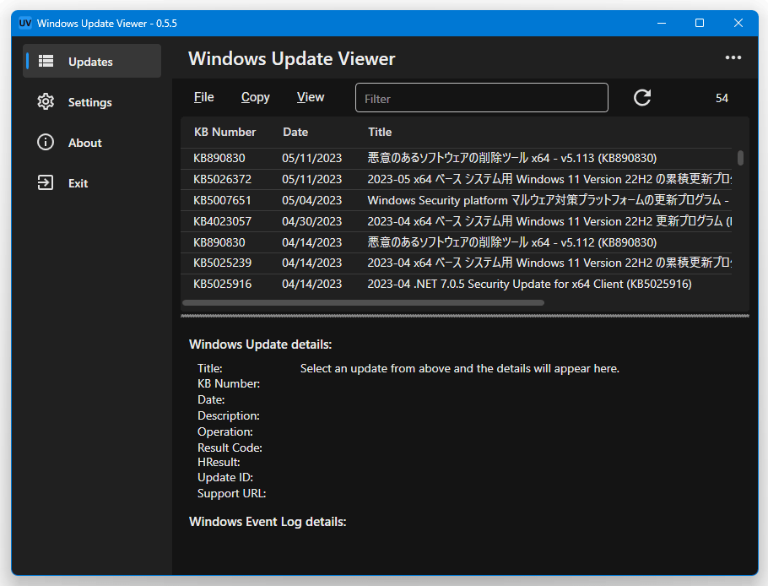Viewport: 768px width, 586px height.
Task: Minimize the Windows Update Viewer window
Action: coord(661,23)
